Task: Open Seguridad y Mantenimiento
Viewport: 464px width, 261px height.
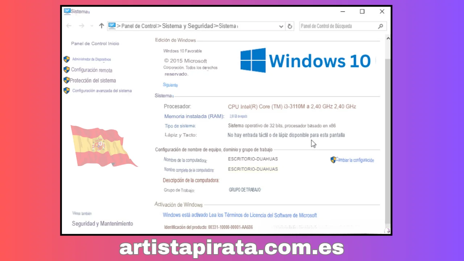Action: tap(102, 224)
